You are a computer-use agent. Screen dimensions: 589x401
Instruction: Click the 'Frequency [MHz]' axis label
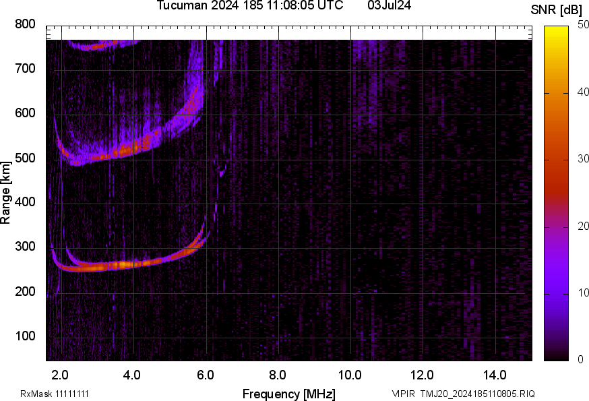[289, 394]
